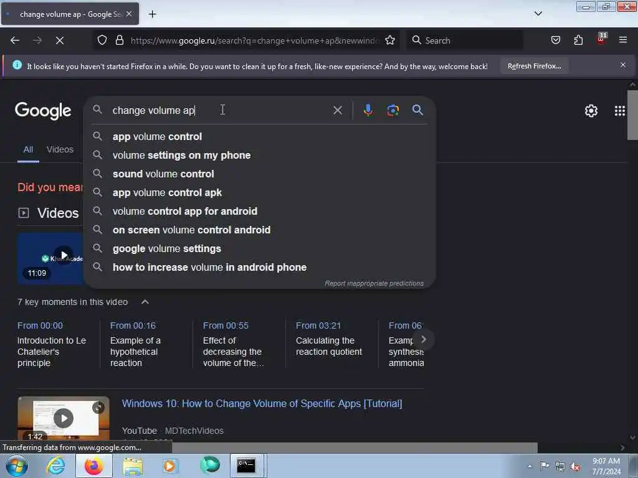Select the change volume ap browser tab
The width and height of the screenshot is (638, 478).
point(70,14)
